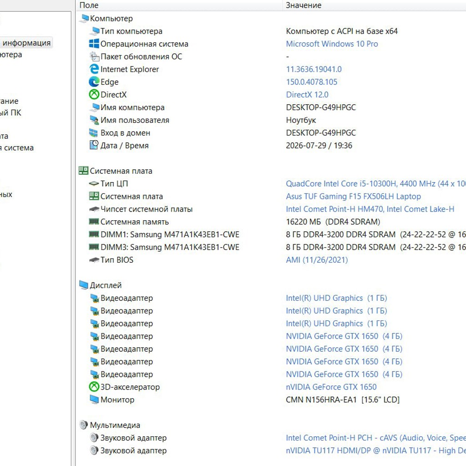466x466 pixels.
Task: Open the Asus TUF Gaming F15 FX506LH link
Action: click(353, 197)
